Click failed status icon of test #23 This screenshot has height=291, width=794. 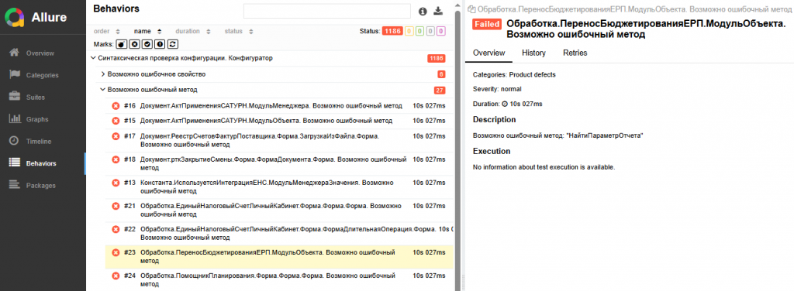click(x=116, y=252)
